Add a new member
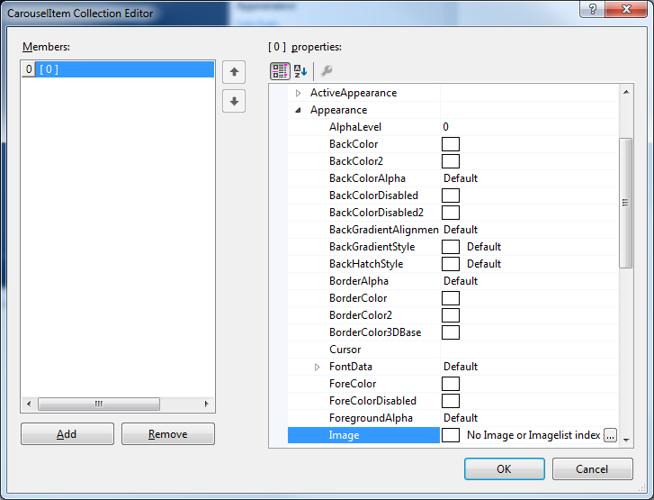 click(x=67, y=434)
